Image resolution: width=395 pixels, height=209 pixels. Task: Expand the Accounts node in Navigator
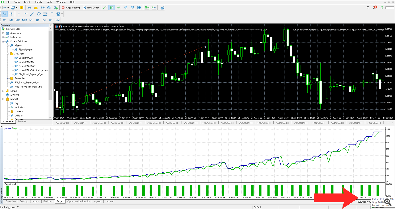pyautogui.click(x=3, y=33)
